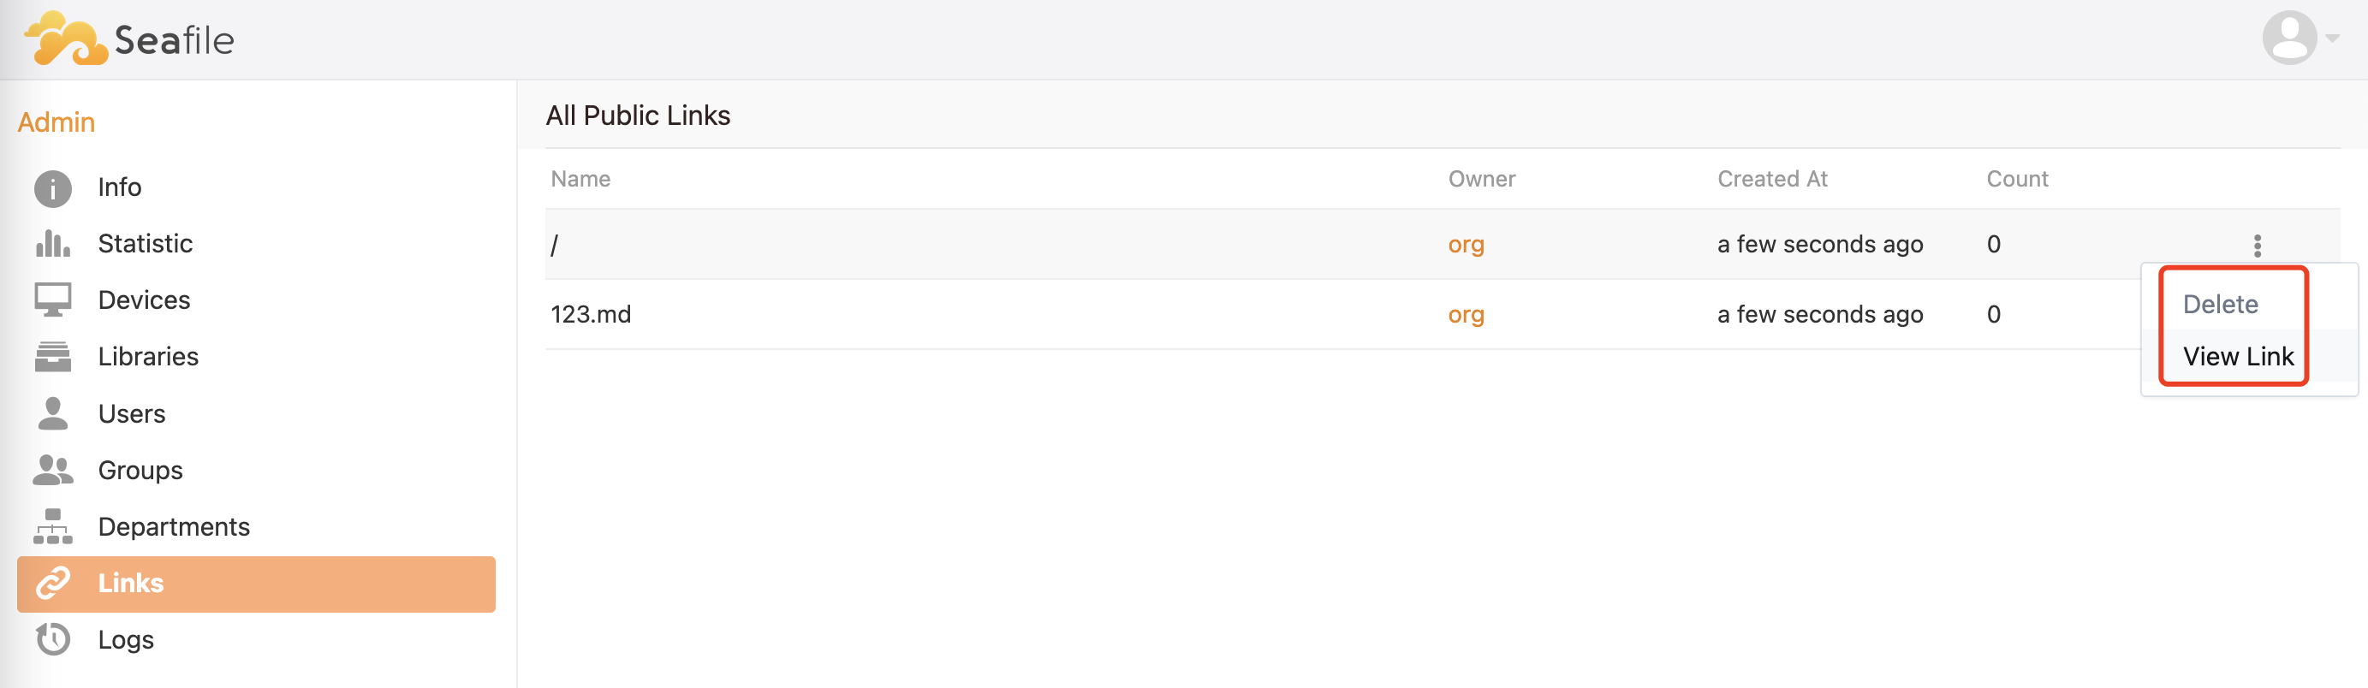
Task: Open the Statistic bar chart icon
Action: point(52,243)
